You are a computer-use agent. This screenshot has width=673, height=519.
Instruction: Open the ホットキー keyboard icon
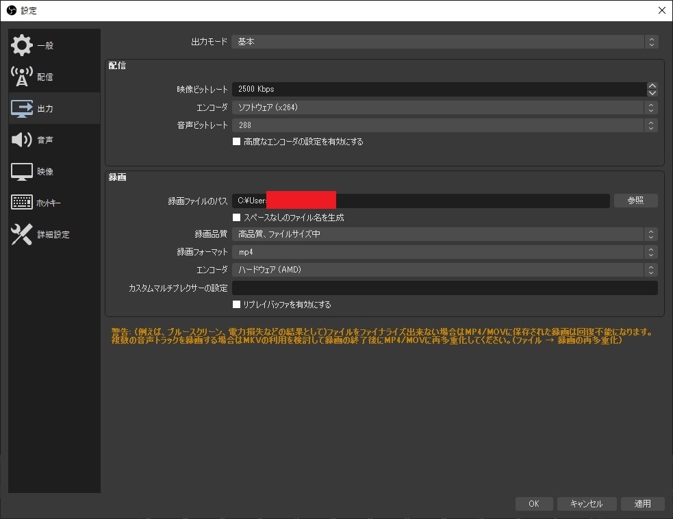21,202
